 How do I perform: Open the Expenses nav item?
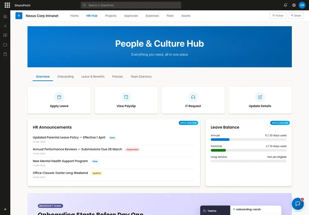[x=152, y=15]
